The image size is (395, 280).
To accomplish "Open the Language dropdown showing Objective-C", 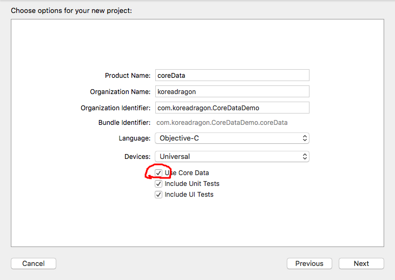I will coord(232,138).
